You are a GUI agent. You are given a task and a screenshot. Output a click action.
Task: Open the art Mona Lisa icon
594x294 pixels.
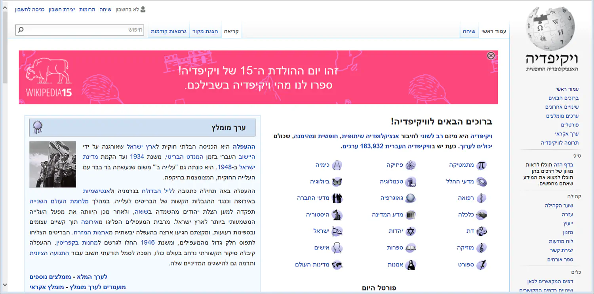[x=411, y=265]
